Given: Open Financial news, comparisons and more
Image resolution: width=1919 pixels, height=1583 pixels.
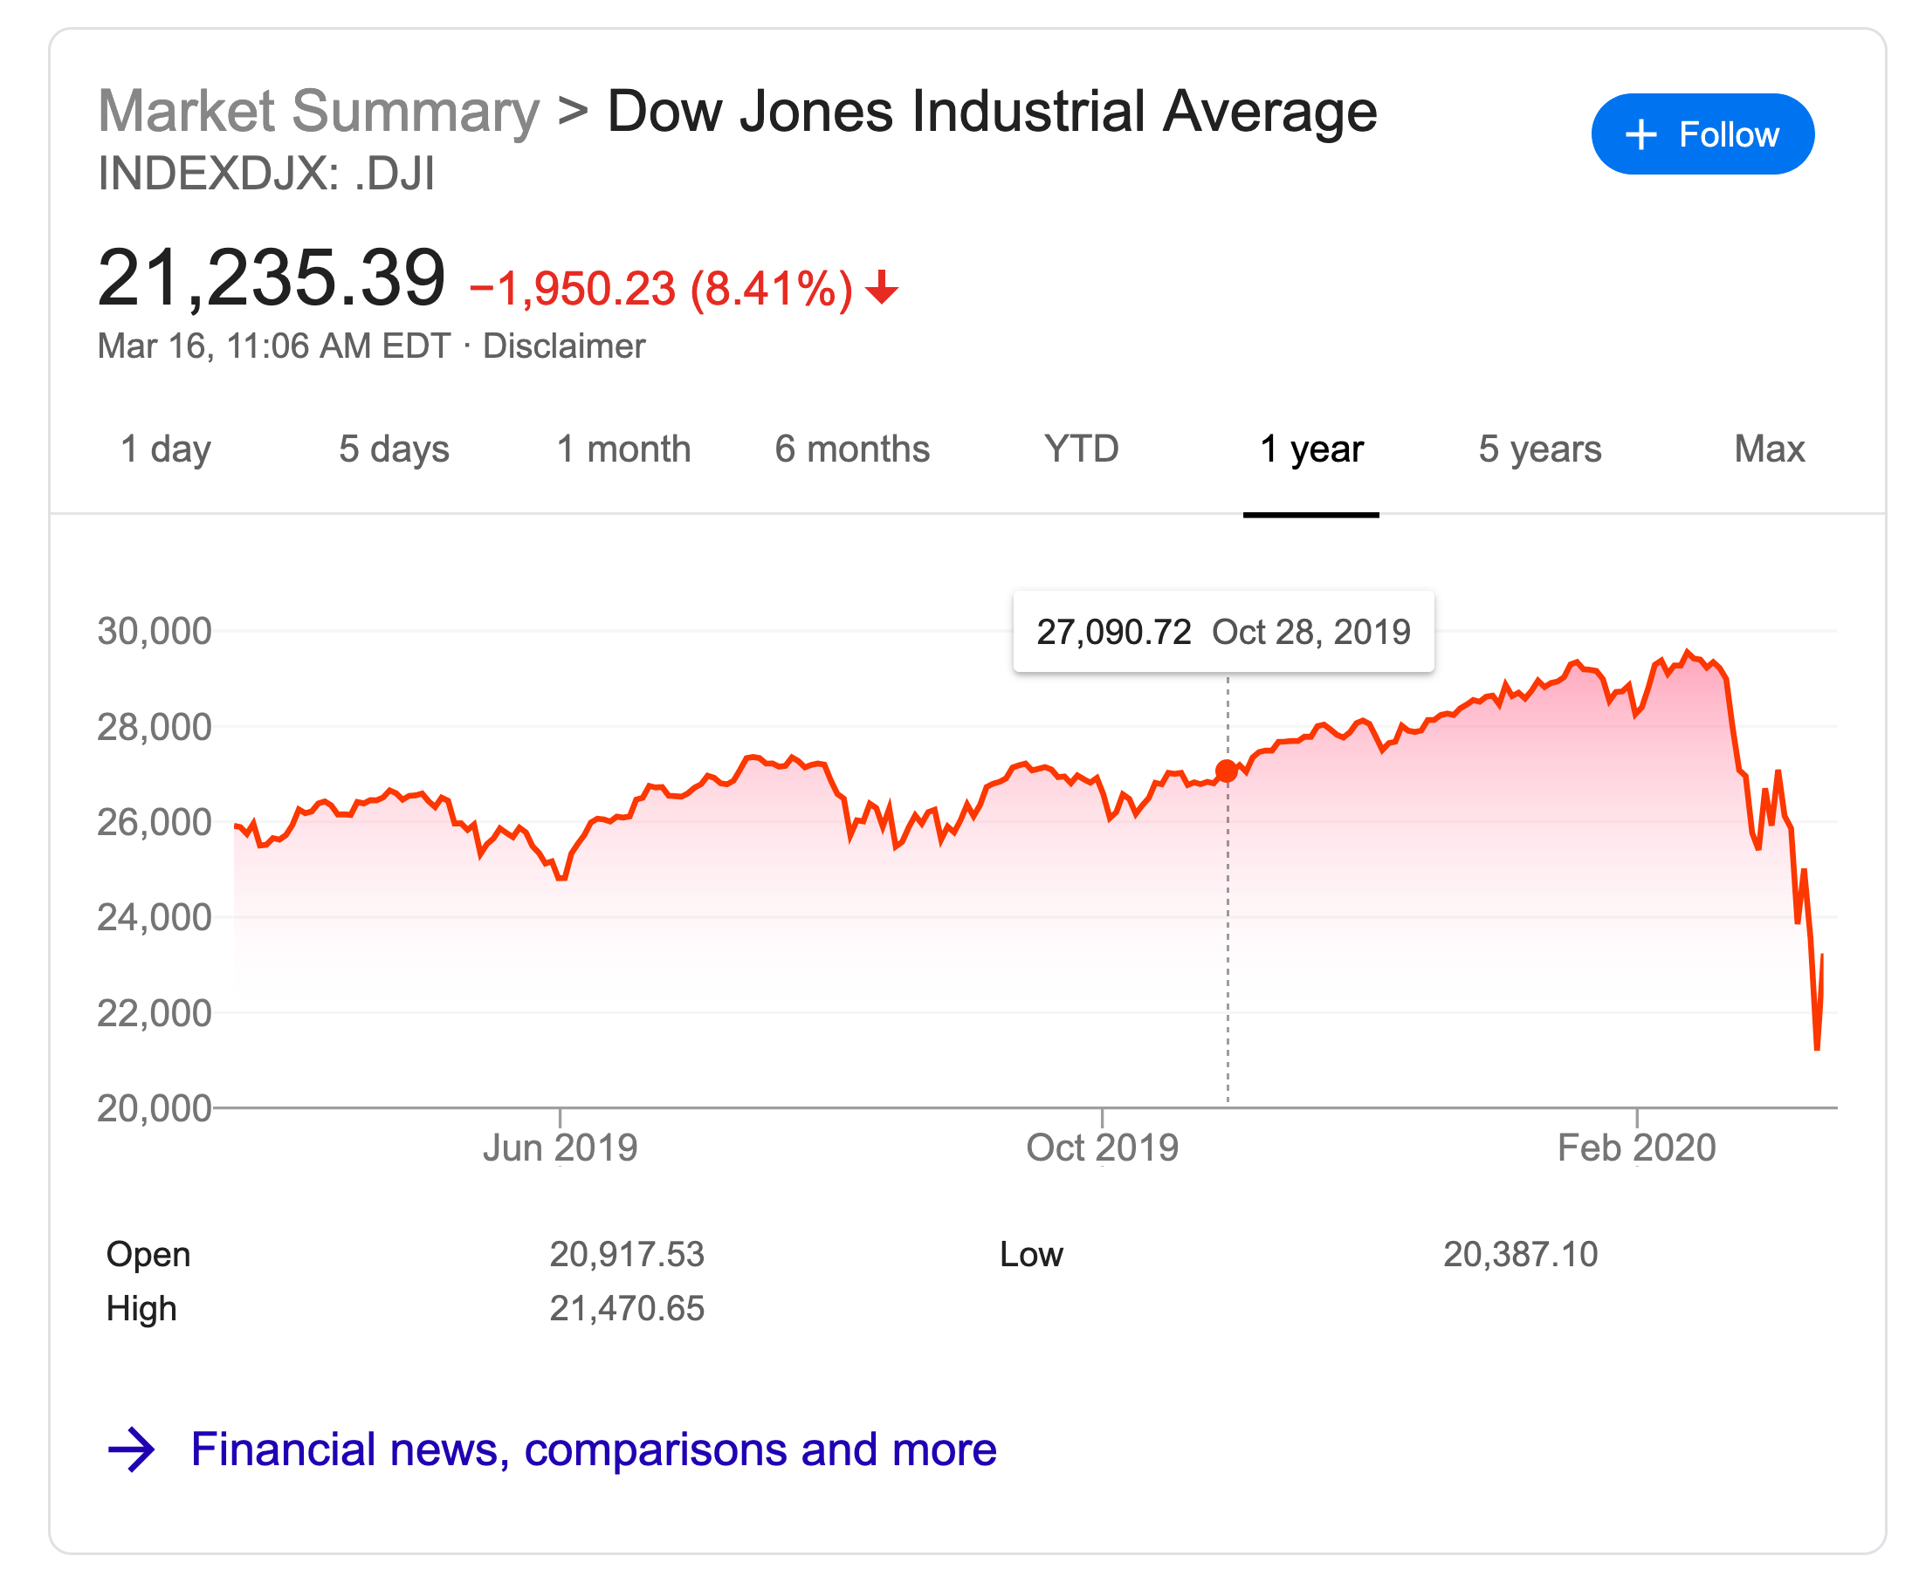Looking at the screenshot, I should click(x=593, y=1449).
